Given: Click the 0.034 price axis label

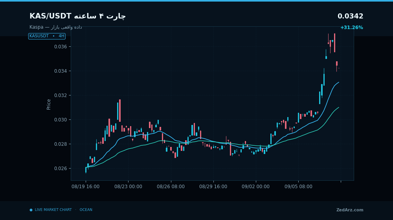Looking at the screenshot, I should pyautogui.click(x=60, y=71).
